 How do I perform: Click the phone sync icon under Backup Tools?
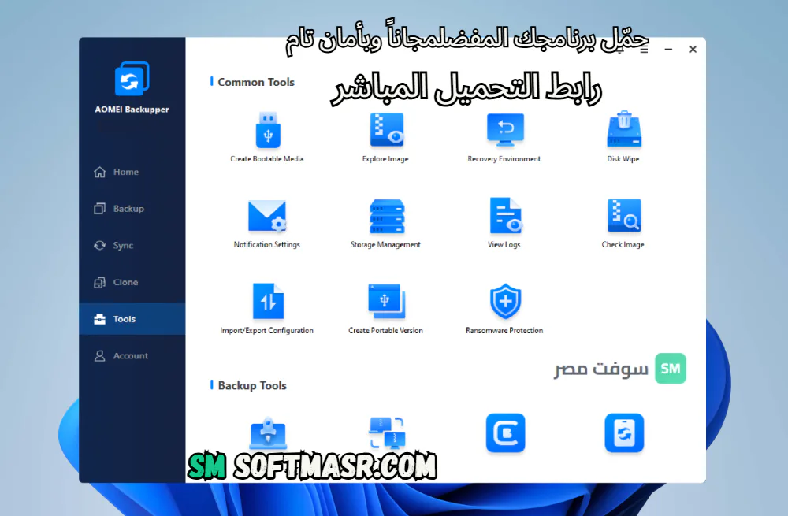click(x=624, y=433)
